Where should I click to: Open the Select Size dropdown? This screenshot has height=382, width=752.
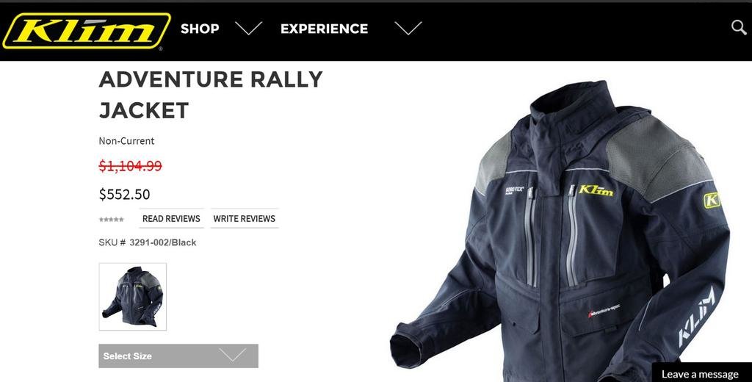(178, 356)
